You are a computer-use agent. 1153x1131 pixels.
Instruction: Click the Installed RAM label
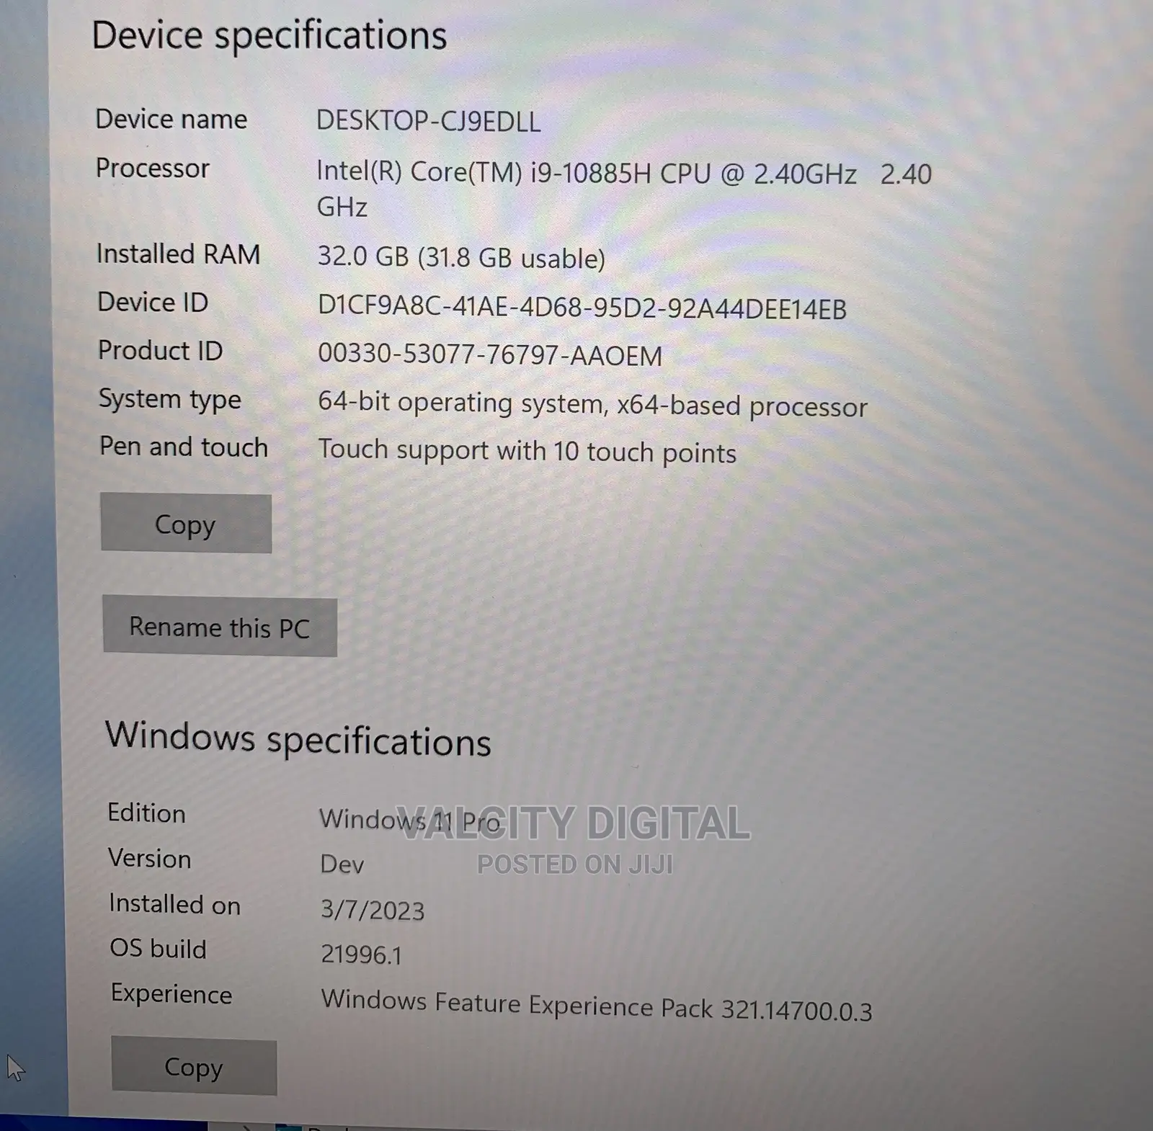click(179, 254)
